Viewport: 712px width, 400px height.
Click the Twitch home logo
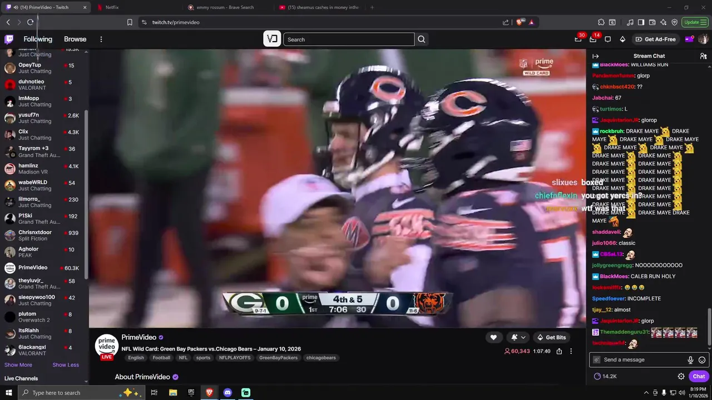pos(9,39)
